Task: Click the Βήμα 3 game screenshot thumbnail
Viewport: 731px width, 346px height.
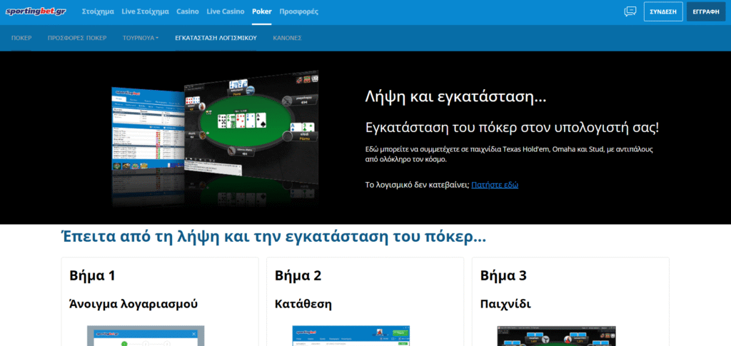Action: [556, 335]
